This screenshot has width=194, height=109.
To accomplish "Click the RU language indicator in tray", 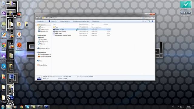I will (x=173, y=107).
